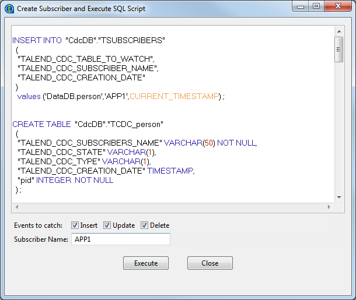This screenshot has width=356, height=300.
Task: Click the vertical scrollbar up arrow
Action: point(339,31)
